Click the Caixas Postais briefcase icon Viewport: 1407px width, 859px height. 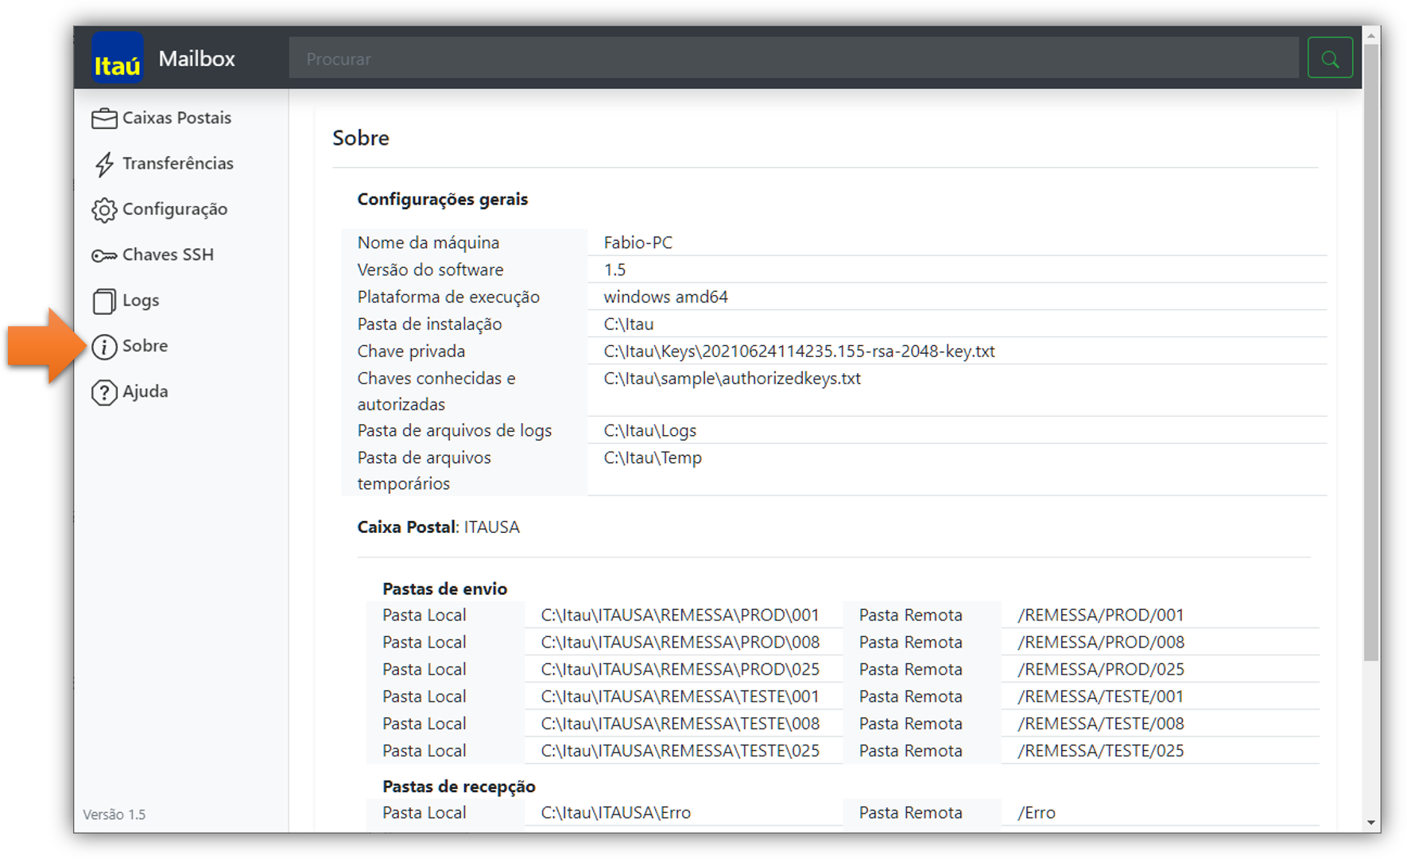coord(104,119)
